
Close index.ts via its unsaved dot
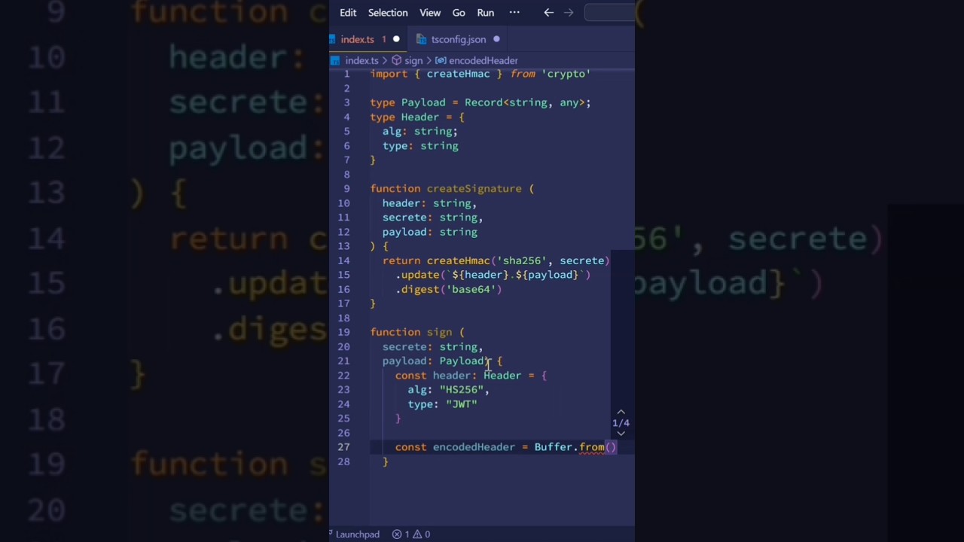point(396,39)
